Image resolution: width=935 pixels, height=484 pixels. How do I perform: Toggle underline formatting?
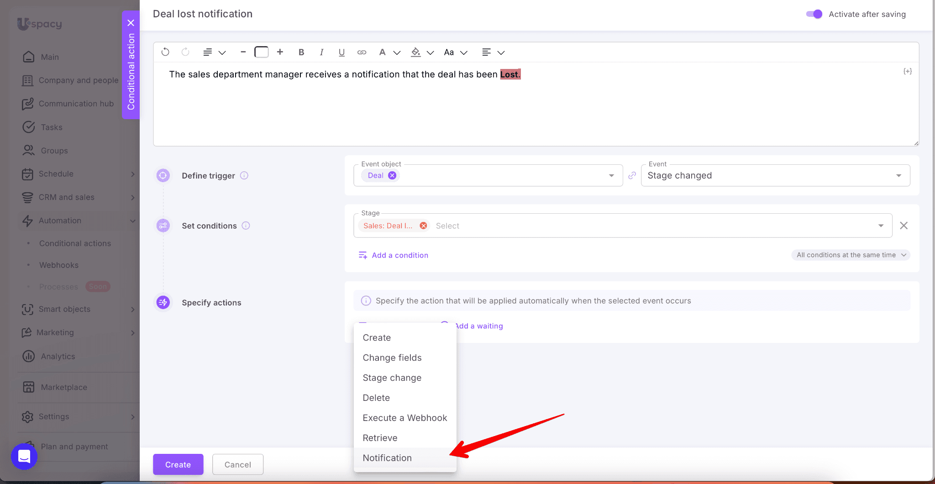pos(341,52)
